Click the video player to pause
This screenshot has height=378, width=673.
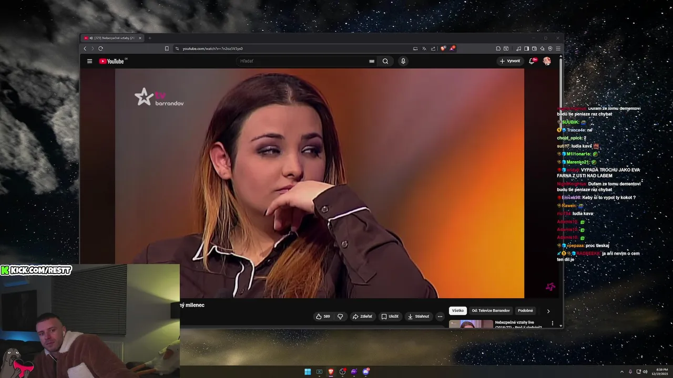[x=320, y=183]
